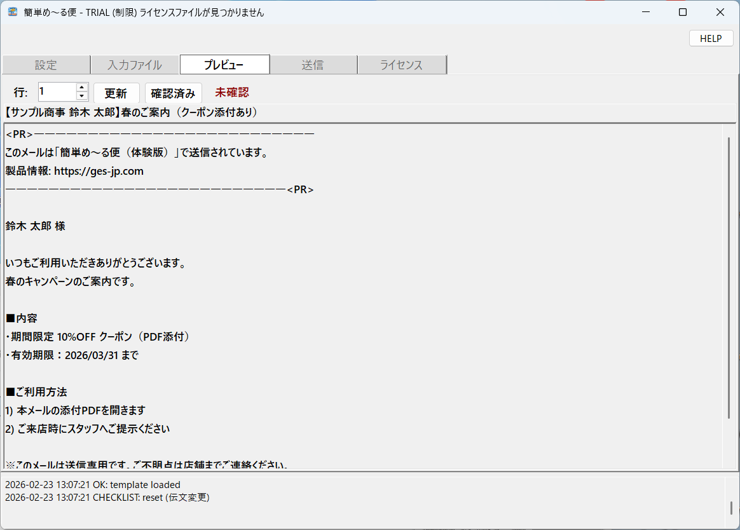Click the 更新 refresh button

tap(116, 92)
